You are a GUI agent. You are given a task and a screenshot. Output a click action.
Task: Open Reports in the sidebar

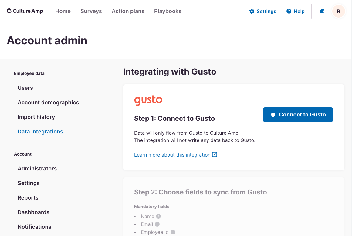click(x=28, y=198)
